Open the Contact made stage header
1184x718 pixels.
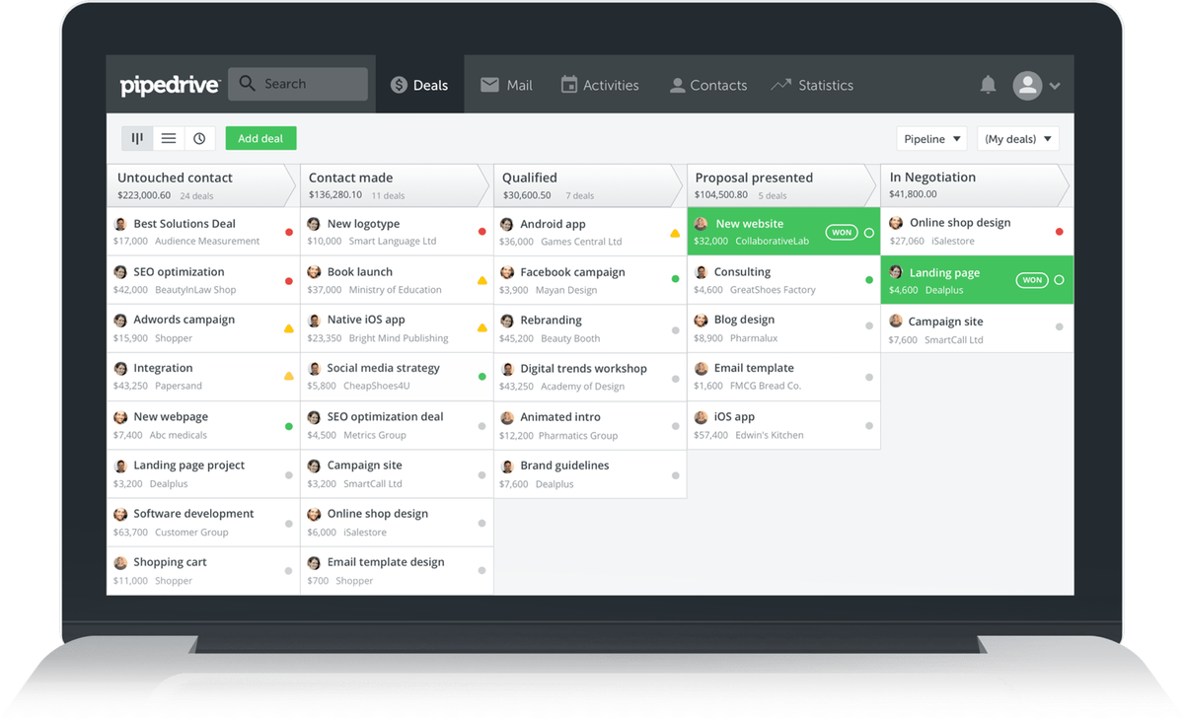click(x=395, y=185)
